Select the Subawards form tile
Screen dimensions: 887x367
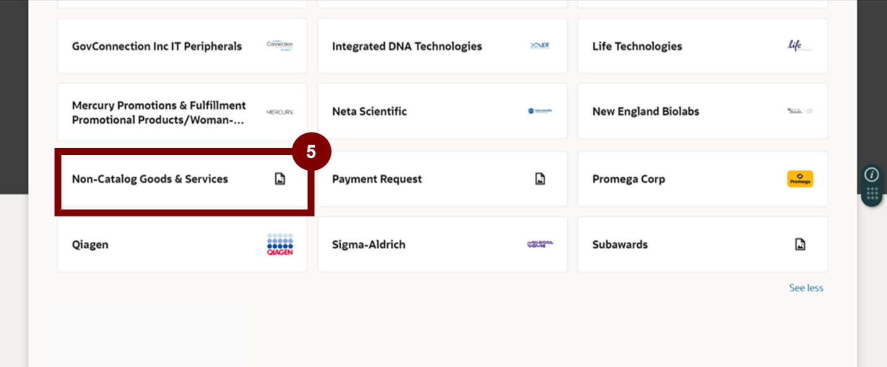click(702, 244)
